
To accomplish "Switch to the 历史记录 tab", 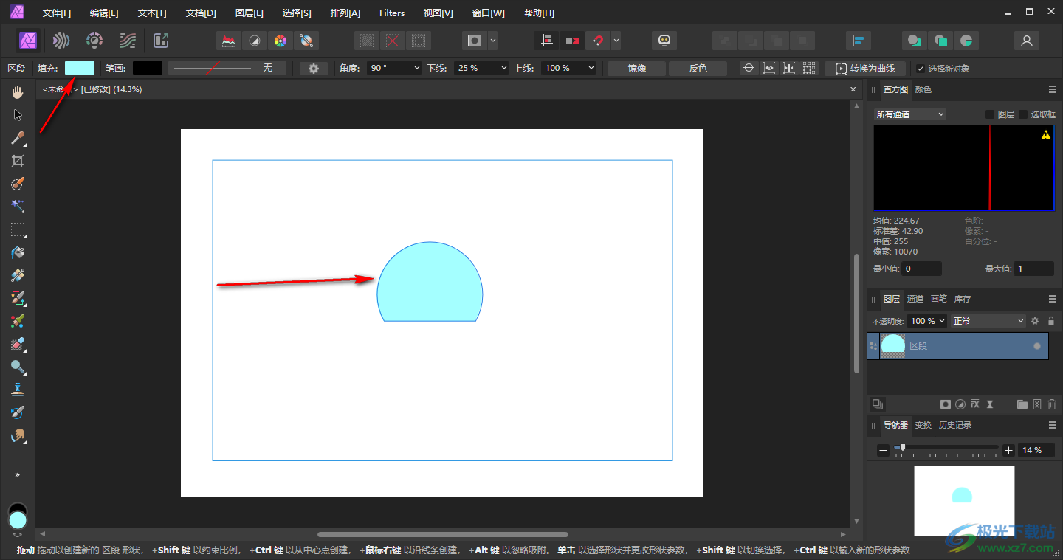I will pos(954,425).
